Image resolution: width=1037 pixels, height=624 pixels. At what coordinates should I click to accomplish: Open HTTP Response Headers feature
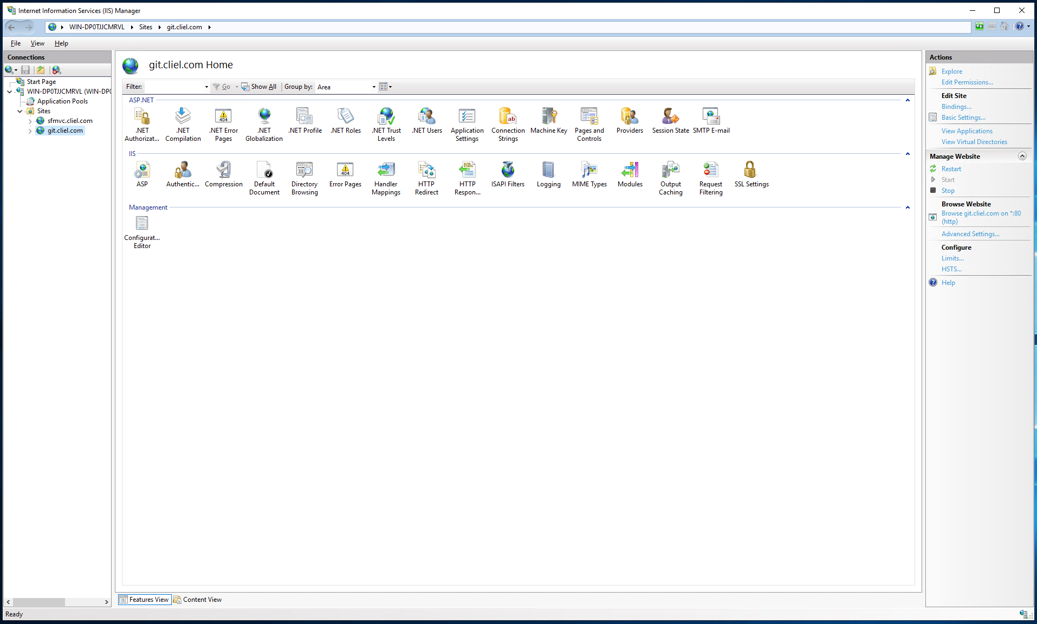(468, 178)
